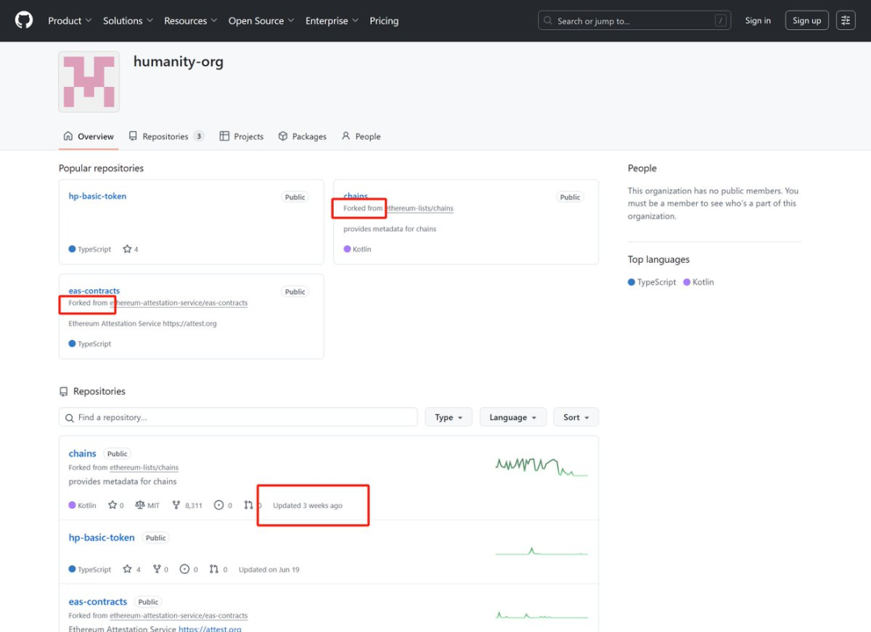Expand the Sort dropdown
This screenshot has height=632, width=871.
575,418
